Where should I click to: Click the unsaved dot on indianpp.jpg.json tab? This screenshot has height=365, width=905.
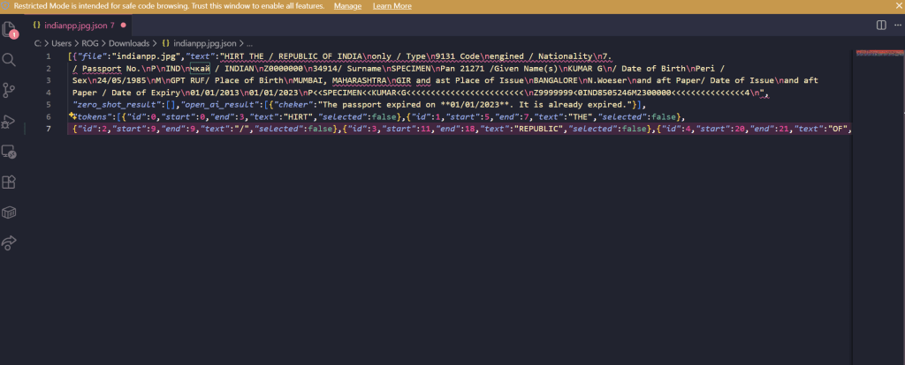pos(123,26)
